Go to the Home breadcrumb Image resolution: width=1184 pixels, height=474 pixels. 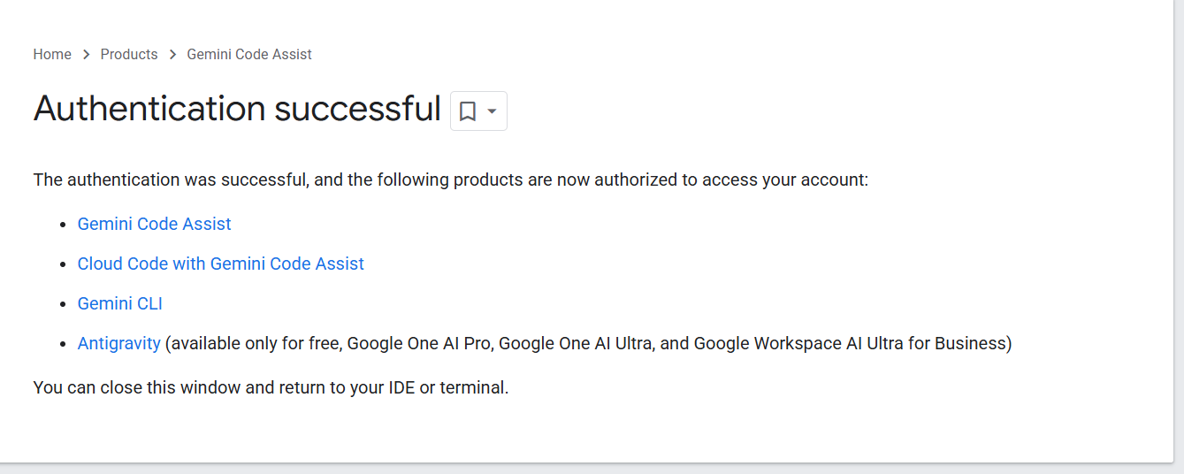tap(52, 55)
